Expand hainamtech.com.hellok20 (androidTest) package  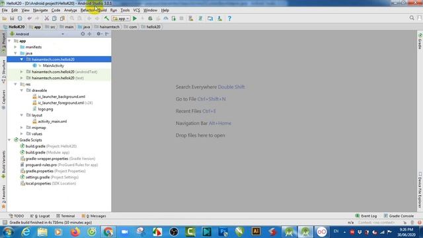click(x=22, y=72)
